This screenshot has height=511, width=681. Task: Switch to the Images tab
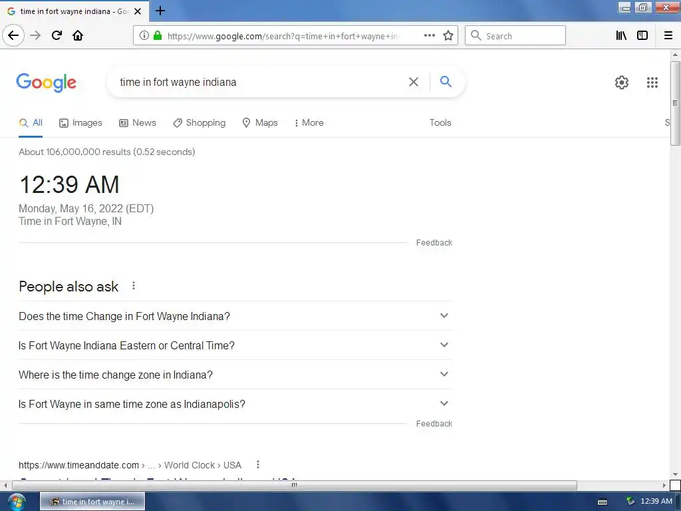point(80,123)
